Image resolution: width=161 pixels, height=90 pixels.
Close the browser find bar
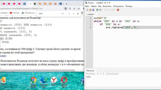(x=78, y=13)
